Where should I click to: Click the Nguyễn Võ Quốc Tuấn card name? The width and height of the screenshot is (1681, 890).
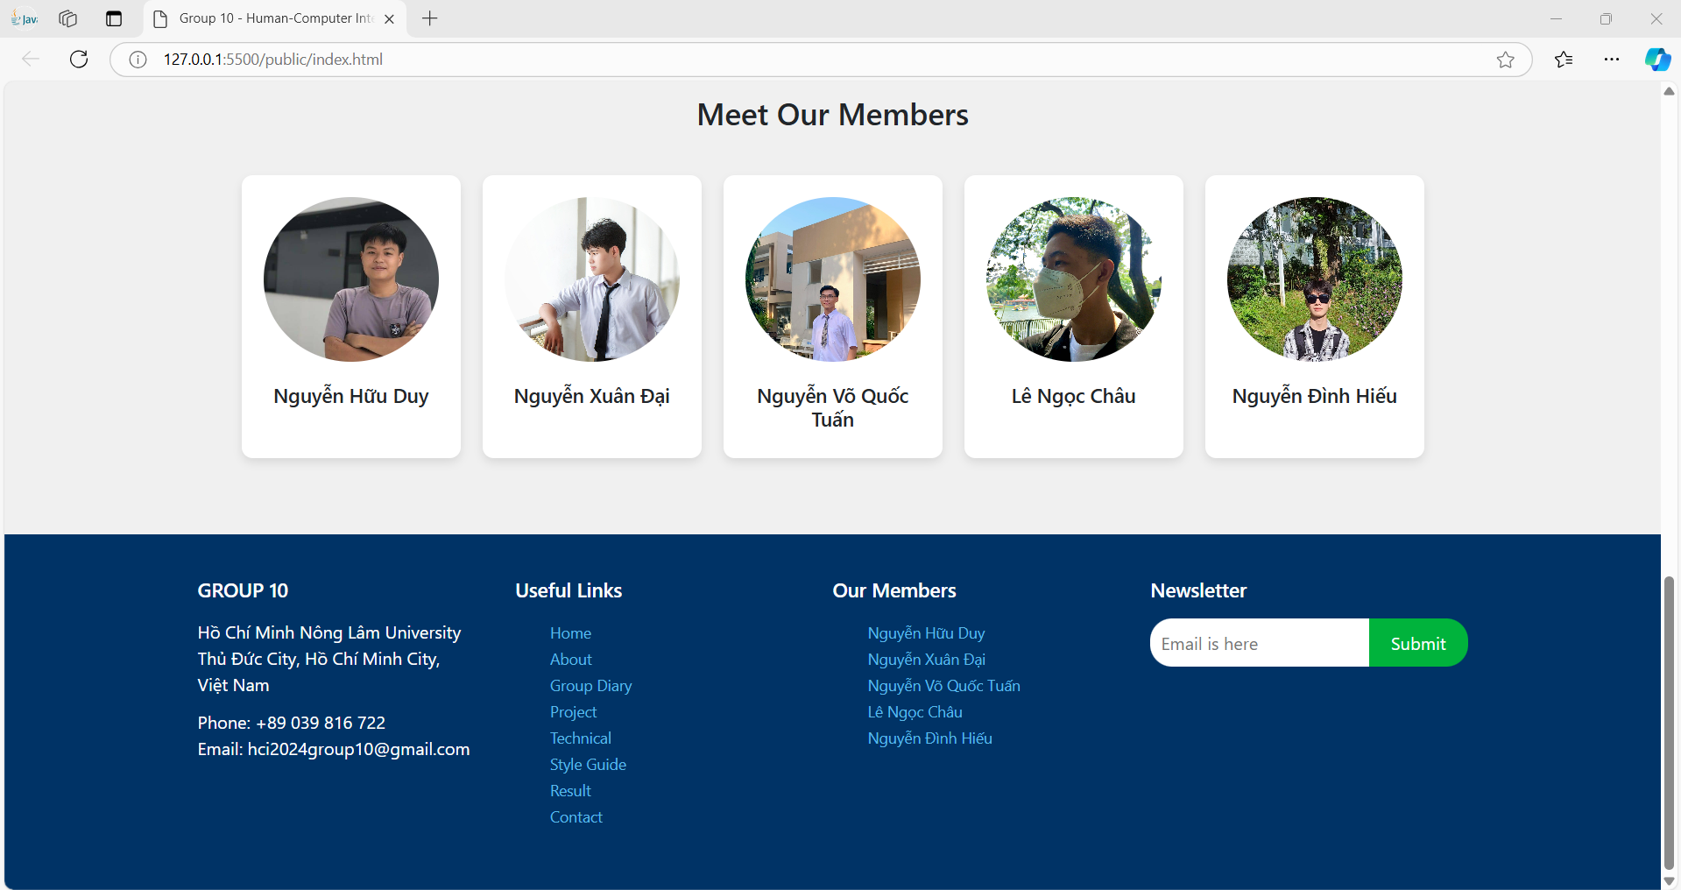[x=833, y=407]
